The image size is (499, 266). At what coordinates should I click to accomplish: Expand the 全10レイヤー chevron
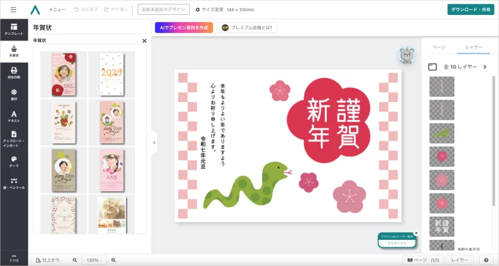(x=485, y=67)
